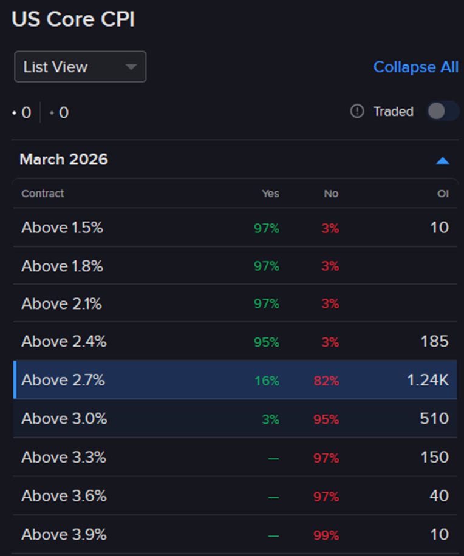This screenshot has width=464, height=556.
Task: Open the List View dropdown
Action: click(80, 67)
